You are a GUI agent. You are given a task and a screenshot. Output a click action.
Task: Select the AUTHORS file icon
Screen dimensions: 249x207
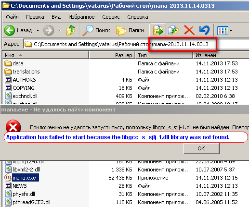8,80
